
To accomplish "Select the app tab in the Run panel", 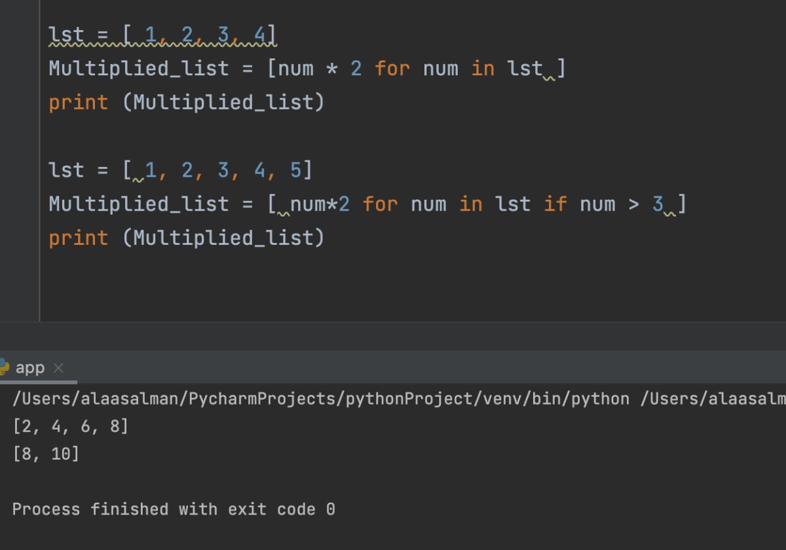I will pos(30,368).
